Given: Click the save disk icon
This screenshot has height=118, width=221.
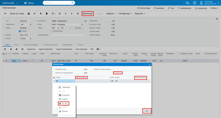Looking at the screenshot, I should tap(29, 14).
